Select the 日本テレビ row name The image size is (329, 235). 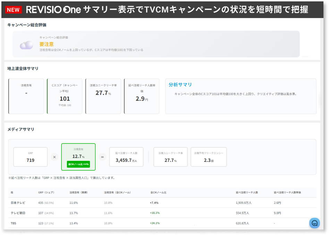click(18, 203)
